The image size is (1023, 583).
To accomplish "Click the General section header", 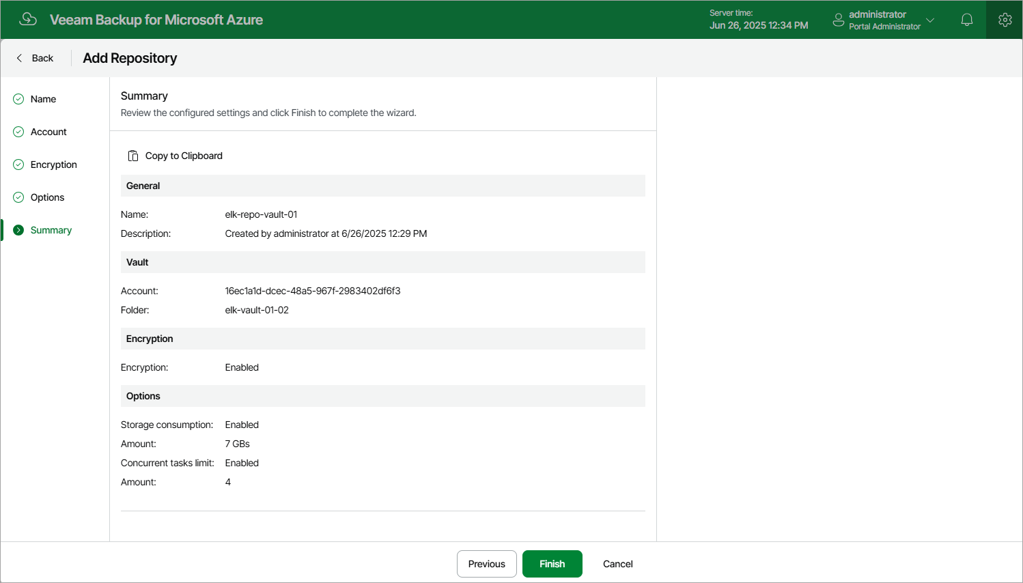I will (x=383, y=186).
